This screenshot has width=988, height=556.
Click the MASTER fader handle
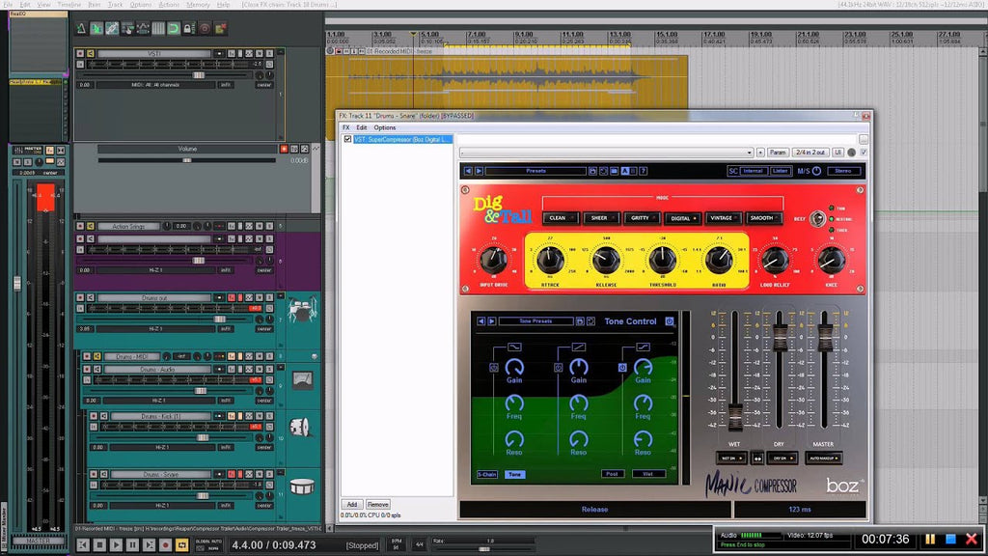click(824, 338)
